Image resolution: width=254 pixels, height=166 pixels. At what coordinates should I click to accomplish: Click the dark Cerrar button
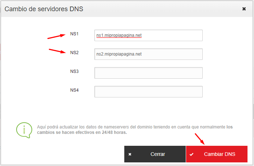[155, 154]
